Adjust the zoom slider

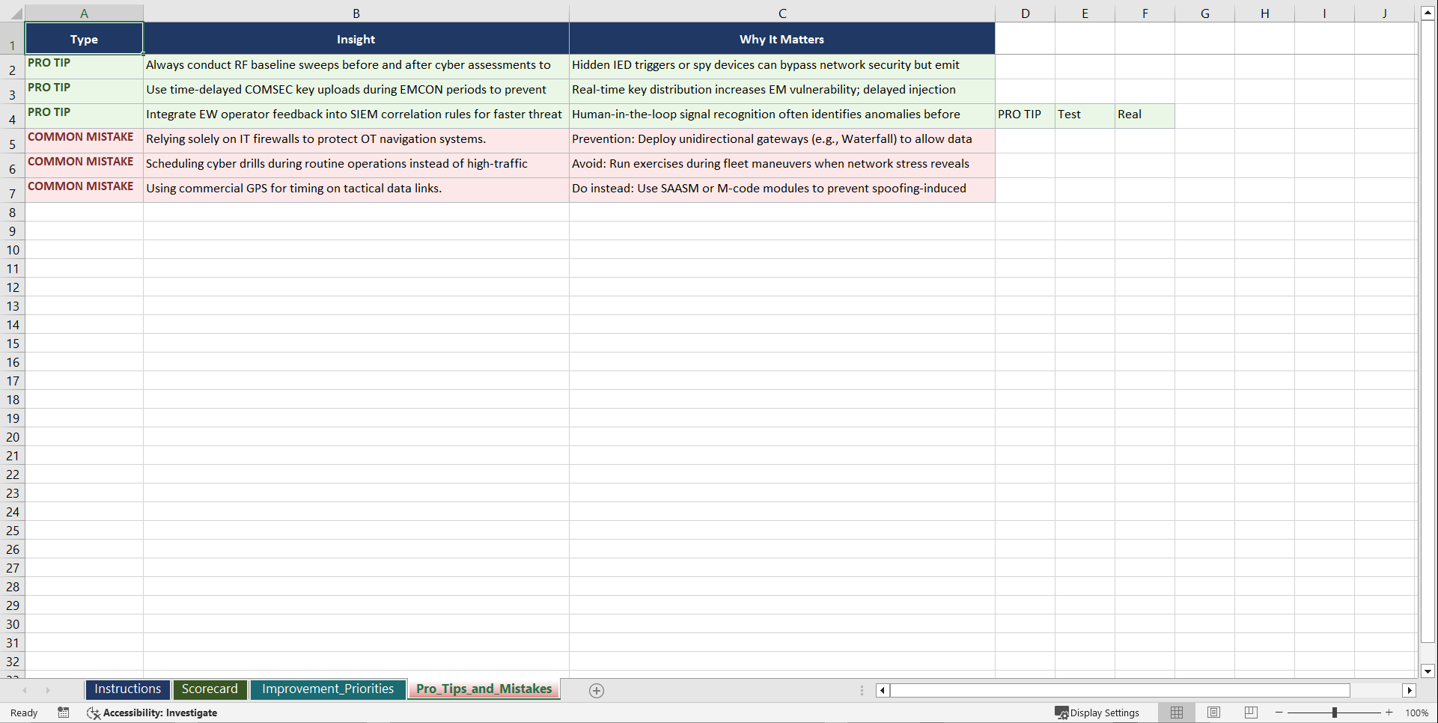pos(1335,713)
